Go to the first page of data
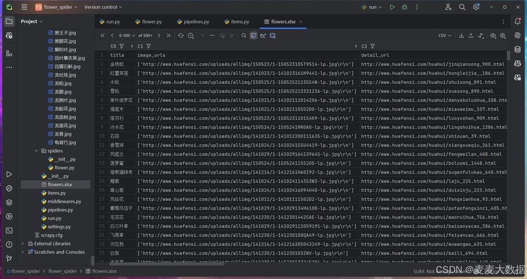Image resolution: width=527 pixels, height=279 pixels. (103, 36)
